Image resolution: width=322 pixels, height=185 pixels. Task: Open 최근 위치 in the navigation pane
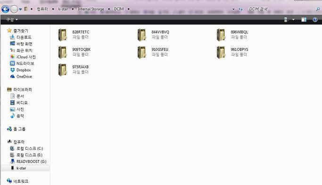pyautogui.click(x=25, y=50)
